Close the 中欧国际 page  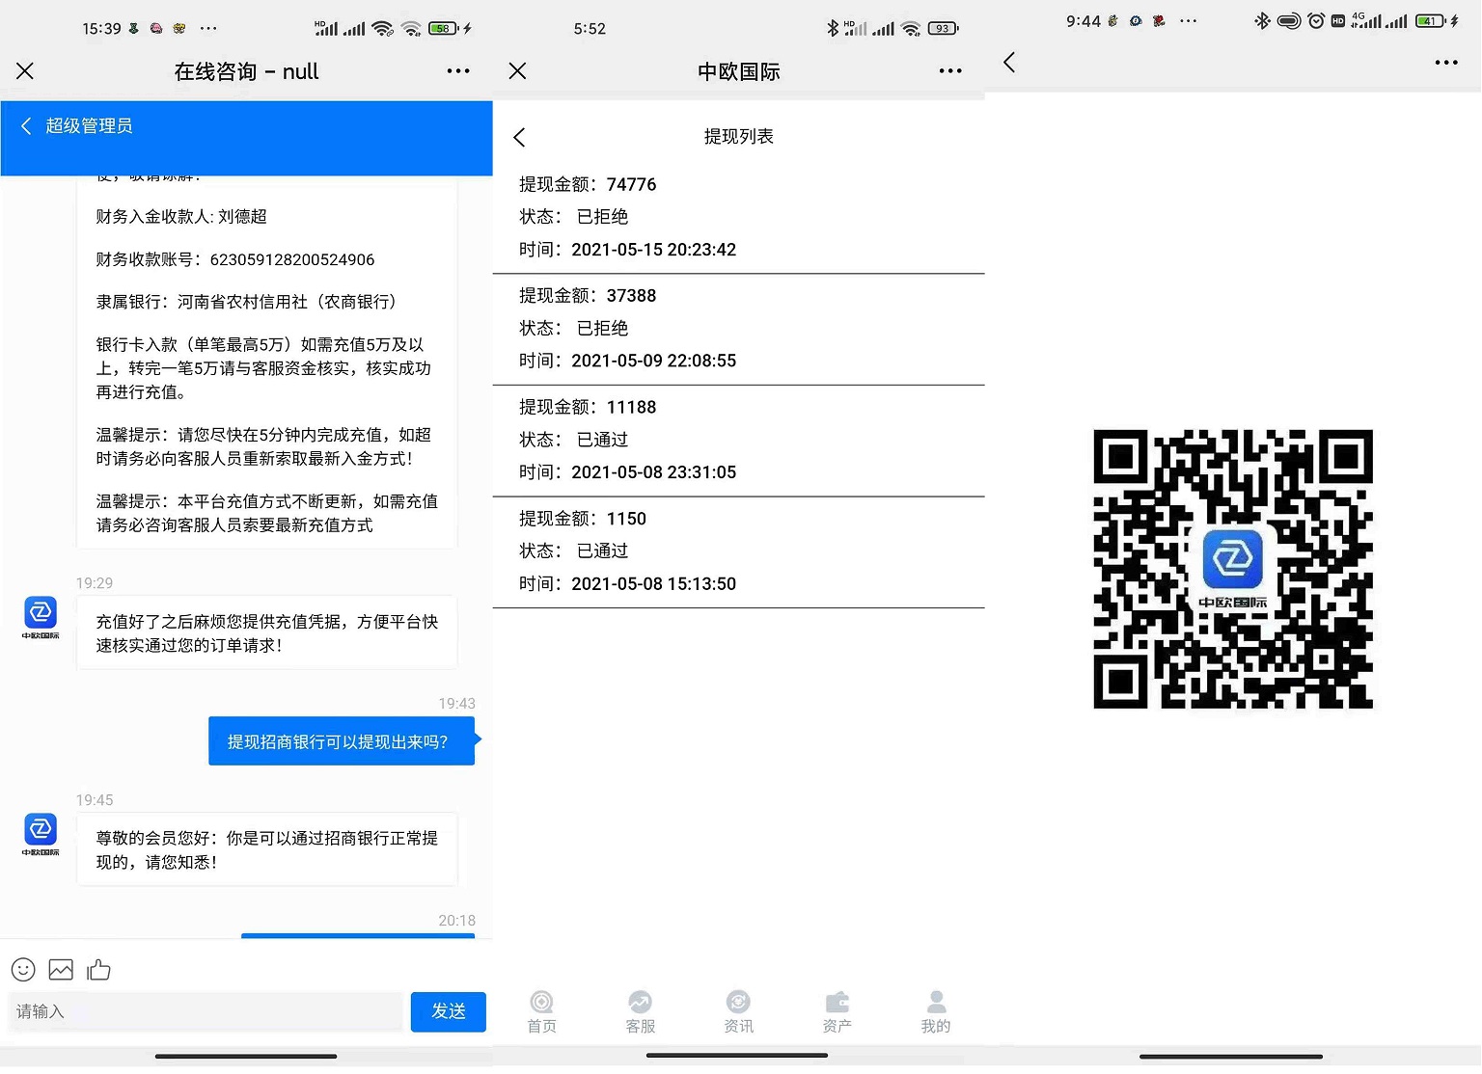click(x=517, y=71)
